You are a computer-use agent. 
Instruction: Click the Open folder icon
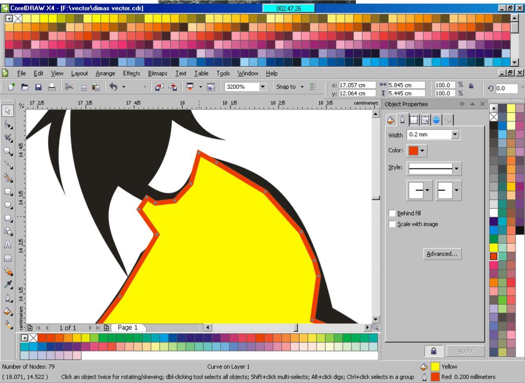(25, 87)
